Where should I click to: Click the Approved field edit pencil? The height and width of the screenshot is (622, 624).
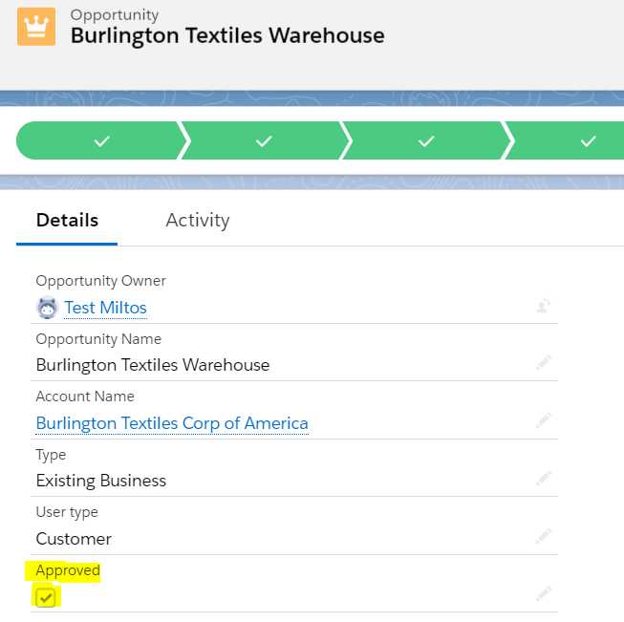click(x=543, y=594)
